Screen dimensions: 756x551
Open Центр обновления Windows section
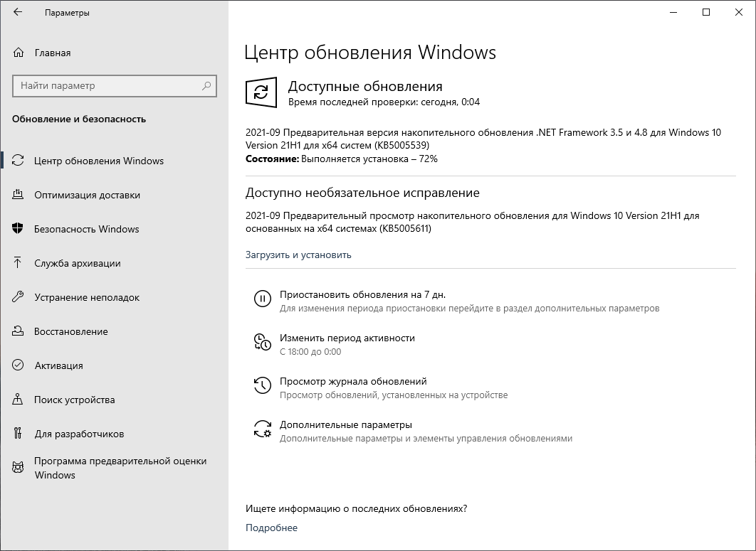(99, 161)
